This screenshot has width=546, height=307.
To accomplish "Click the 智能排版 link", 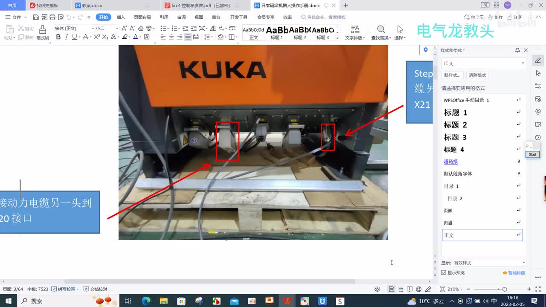I will click(514, 272).
